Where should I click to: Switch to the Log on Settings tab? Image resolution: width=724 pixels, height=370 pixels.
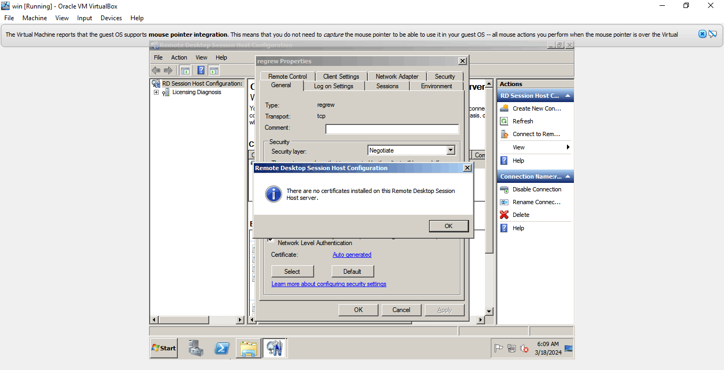334,86
